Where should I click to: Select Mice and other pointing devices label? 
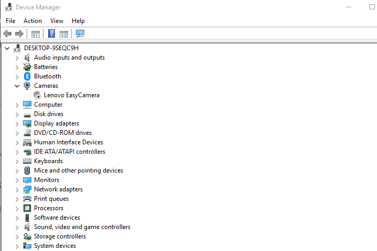pyautogui.click(x=79, y=170)
